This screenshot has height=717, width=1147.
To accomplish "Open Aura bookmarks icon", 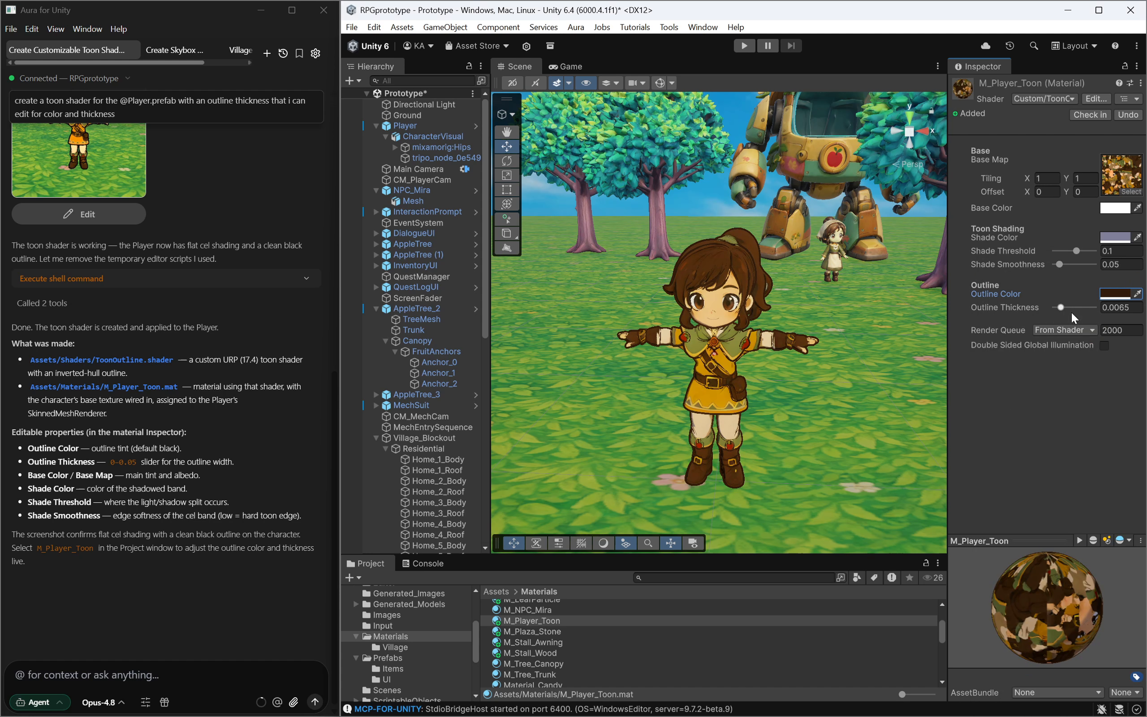I will coord(299,53).
